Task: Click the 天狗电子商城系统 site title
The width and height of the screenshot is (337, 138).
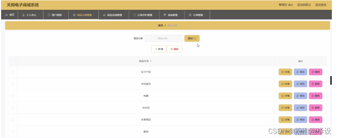Action: pos(23,5)
